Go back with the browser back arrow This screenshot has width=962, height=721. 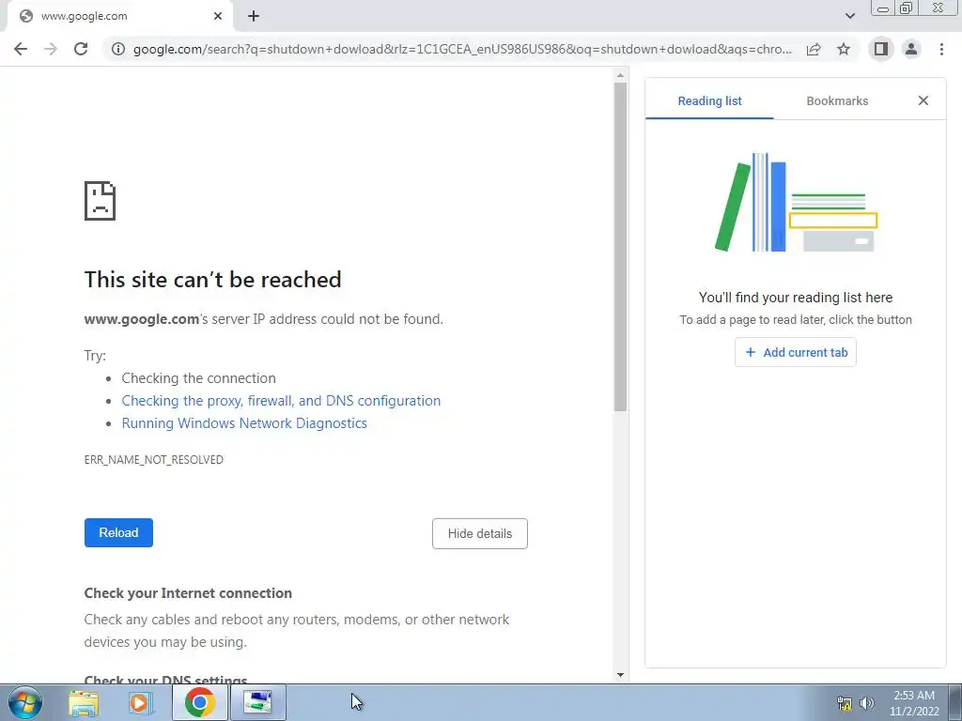pyautogui.click(x=21, y=49)
